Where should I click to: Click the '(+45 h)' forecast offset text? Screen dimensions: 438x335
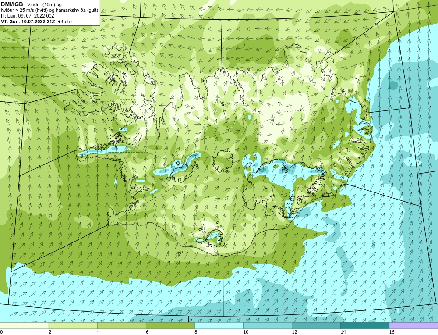pos(64,21)
